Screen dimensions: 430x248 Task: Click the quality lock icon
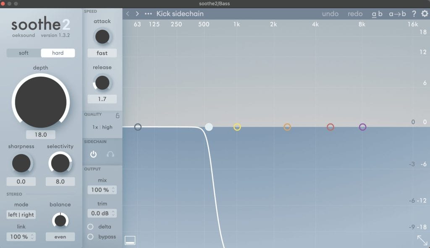(118, 115)
